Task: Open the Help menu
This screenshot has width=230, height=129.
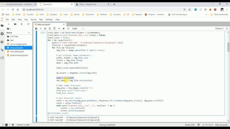Action: [x=57, y=19]
